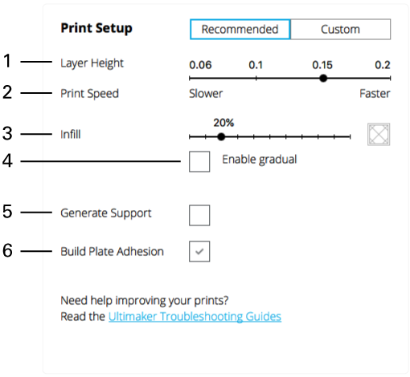Click the Enable gradual label text
The image size is (410, 377).
point(260,160)
